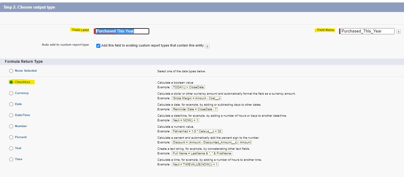The image size is (404, 177).
Task: Uncheck Add this field to existing custom report types
Action: (x=98, y=46)
